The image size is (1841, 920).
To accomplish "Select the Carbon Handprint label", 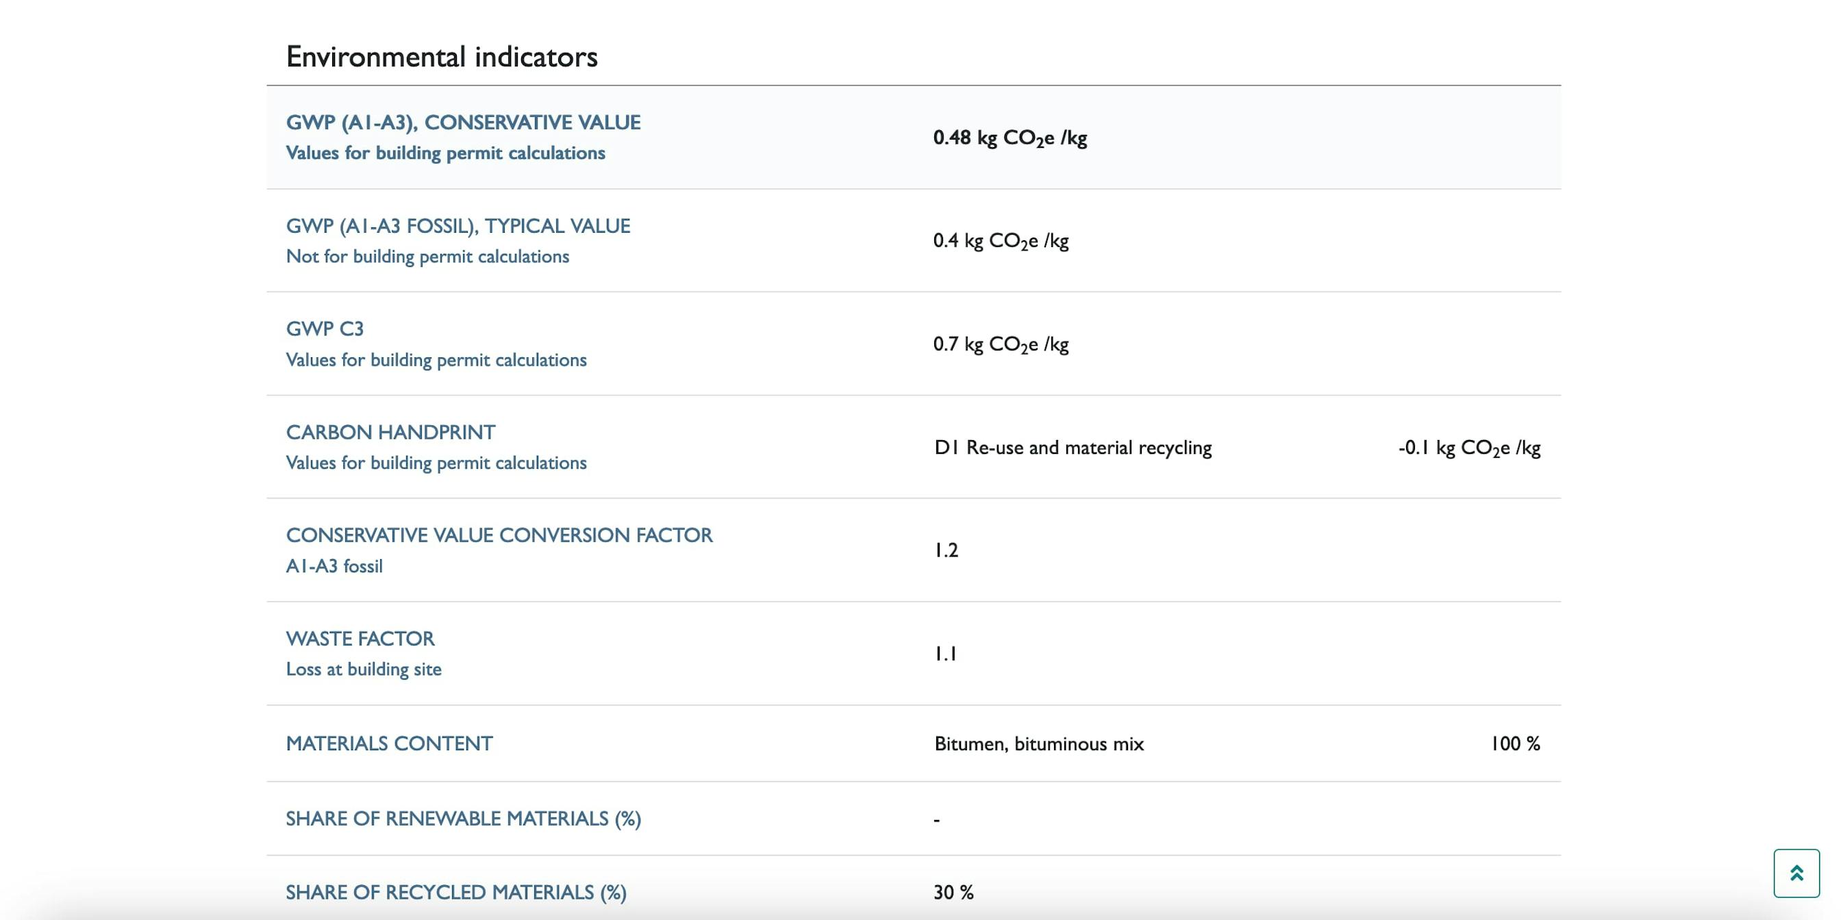I will 390,432.
